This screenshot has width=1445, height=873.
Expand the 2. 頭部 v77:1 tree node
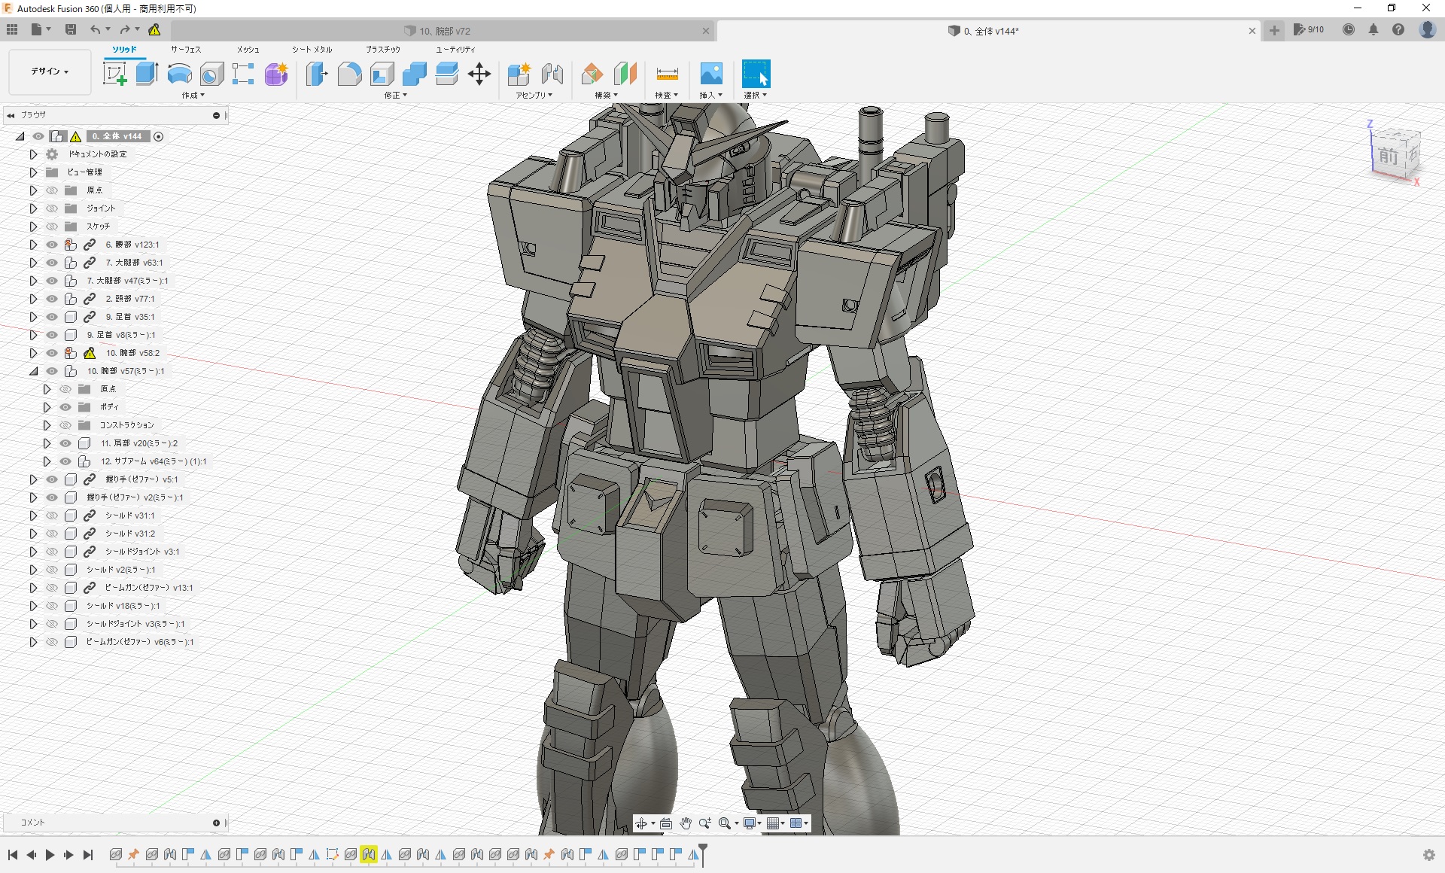[33, 299]
